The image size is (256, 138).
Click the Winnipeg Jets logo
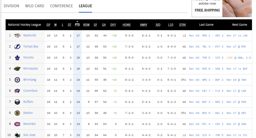click(x=17, y=80)
